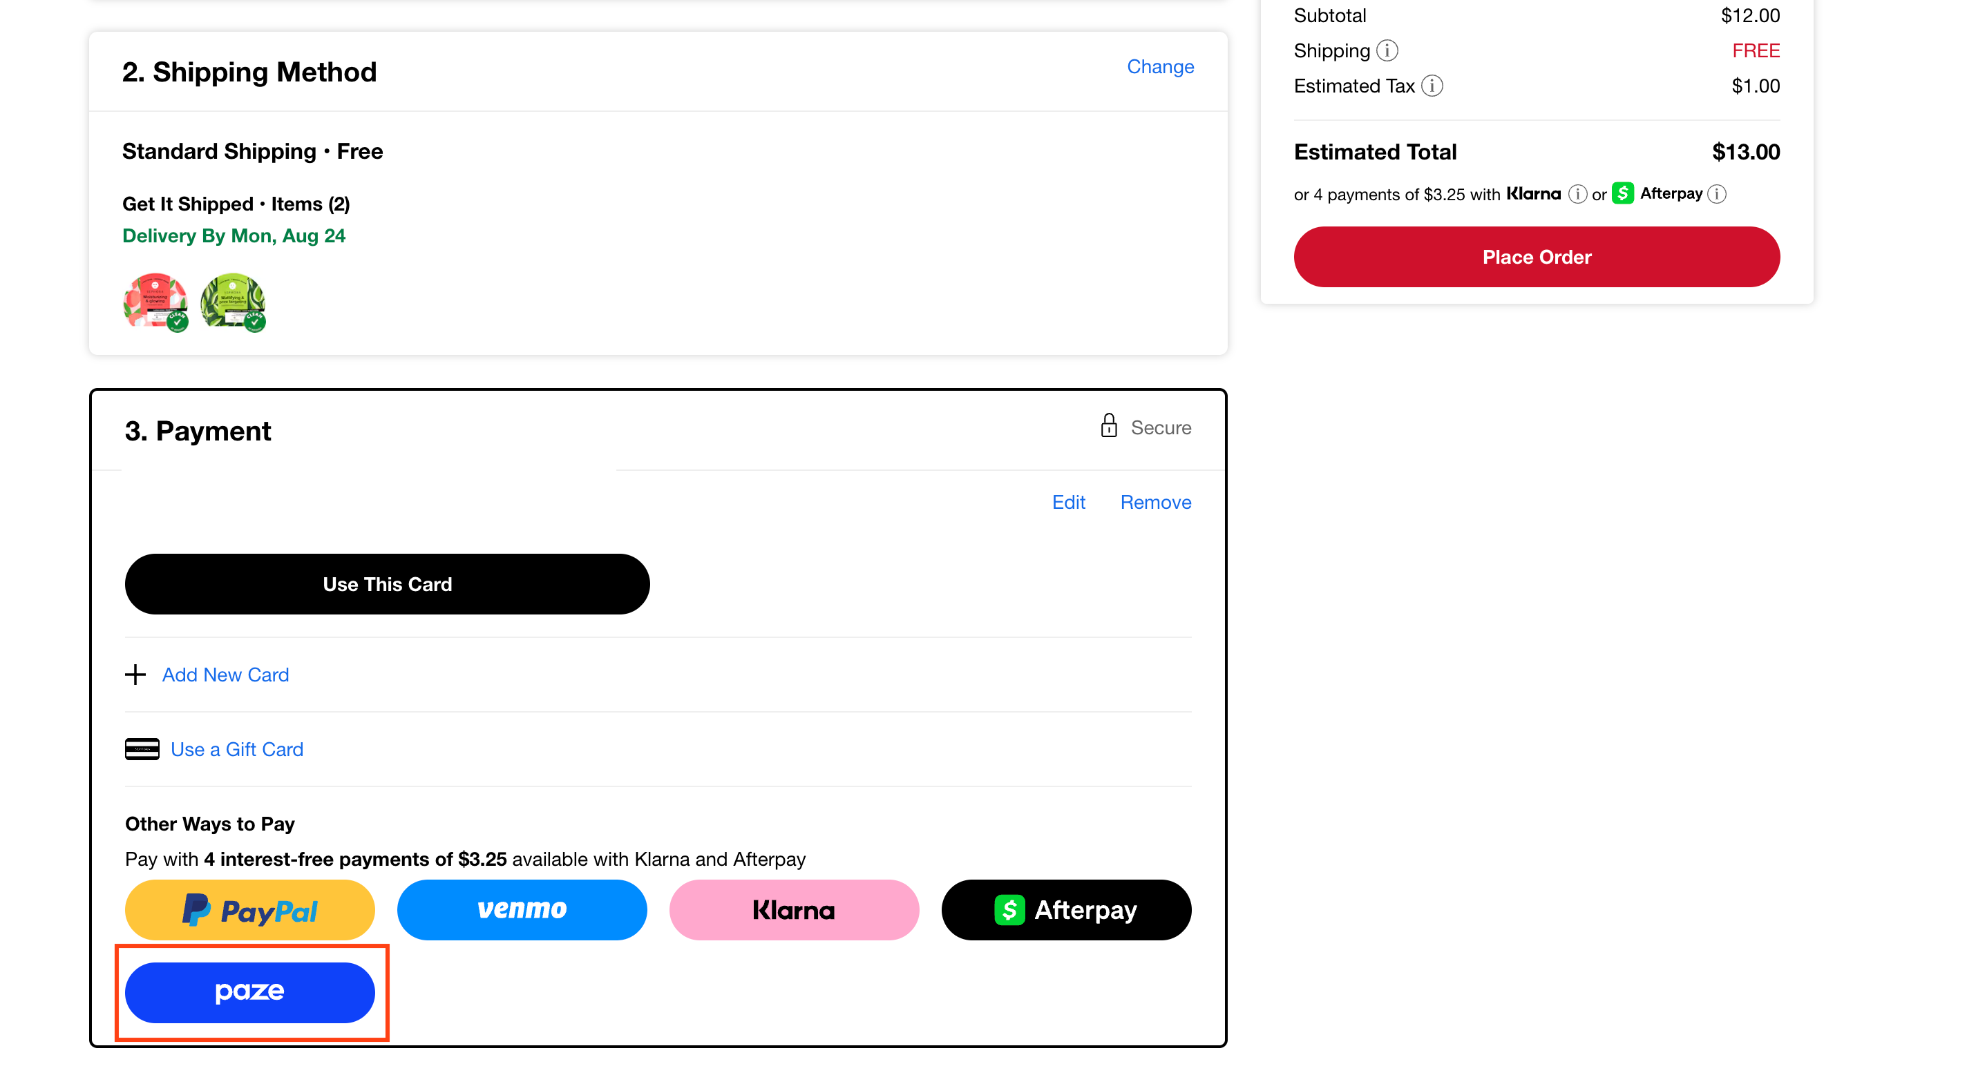Place the order with red button

(1537, 257)
